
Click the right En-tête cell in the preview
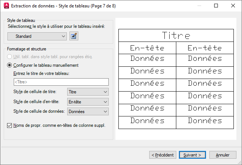(205, 48)
